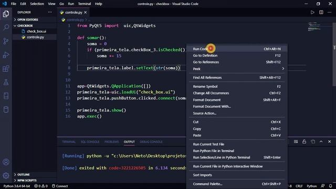Click Python 3.6.4 64-bit interpreter selector
This screenshot has width=336, height=189.
(16, 186)
